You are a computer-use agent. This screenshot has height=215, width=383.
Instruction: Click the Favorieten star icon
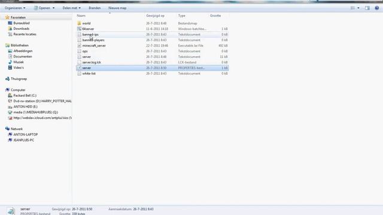(x=7, y=17)
